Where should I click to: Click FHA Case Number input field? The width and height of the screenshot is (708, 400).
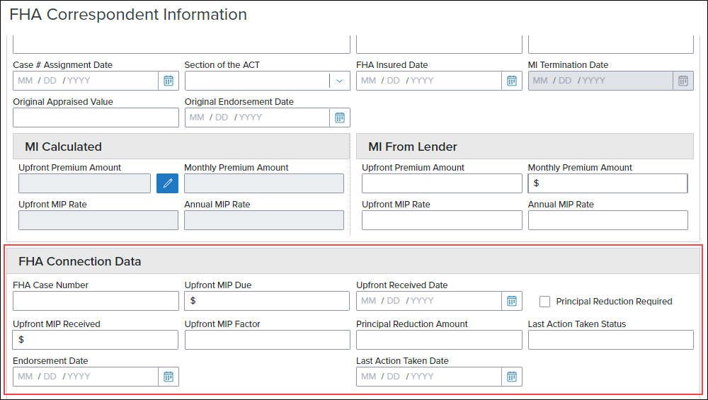click(96, 301)
